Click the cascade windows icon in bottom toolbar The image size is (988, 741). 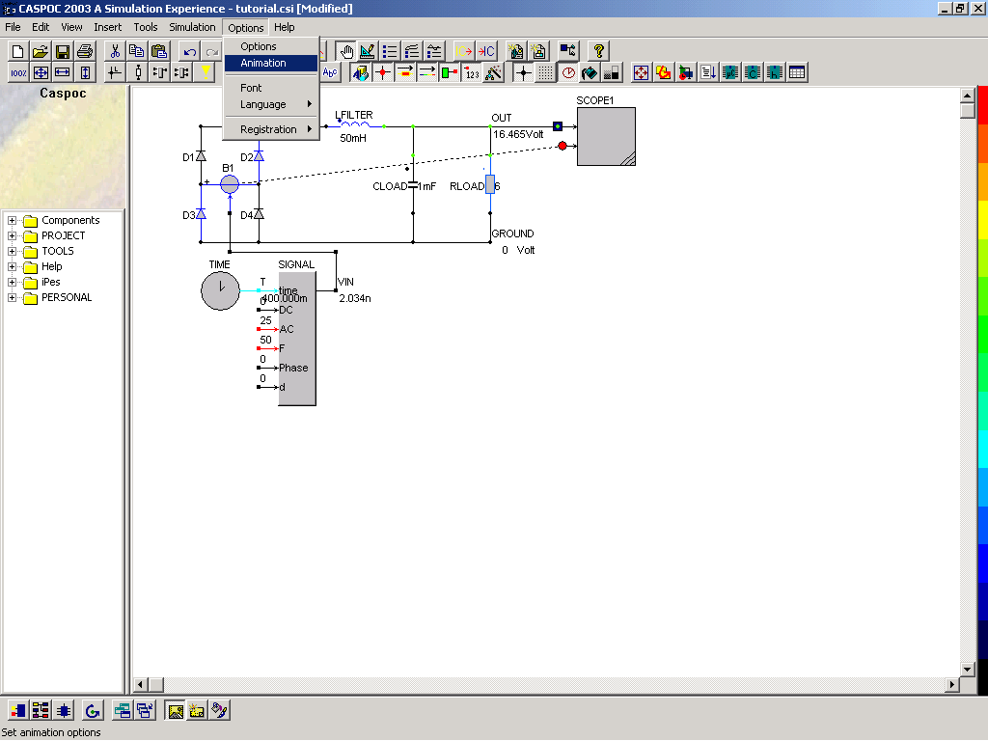point(145,711)
